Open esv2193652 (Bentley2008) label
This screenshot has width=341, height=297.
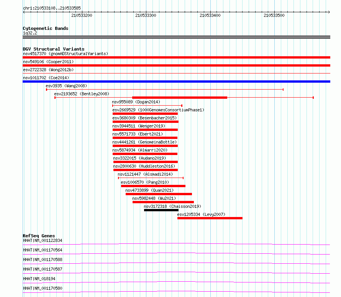click(82, 94)
